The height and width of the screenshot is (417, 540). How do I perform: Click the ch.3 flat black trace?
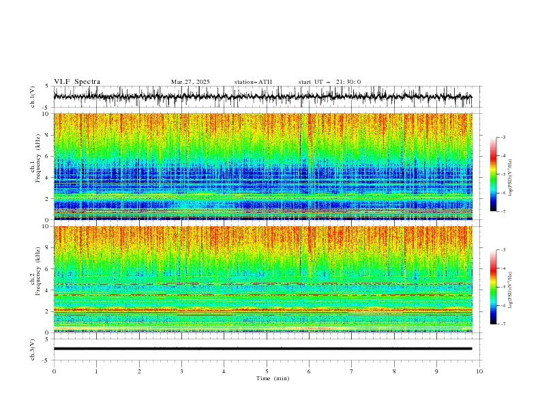262,349
